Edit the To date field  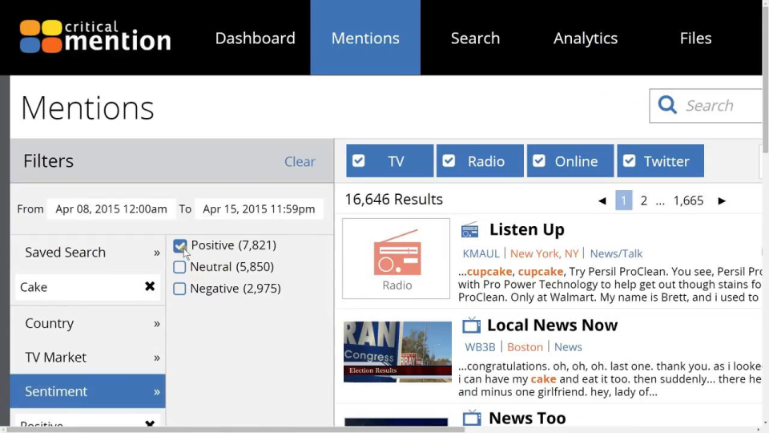pyautogui.click(x=259, y=209)
